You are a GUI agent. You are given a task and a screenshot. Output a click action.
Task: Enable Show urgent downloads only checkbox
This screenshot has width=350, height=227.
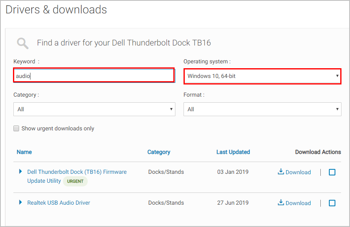click(16, 128)
